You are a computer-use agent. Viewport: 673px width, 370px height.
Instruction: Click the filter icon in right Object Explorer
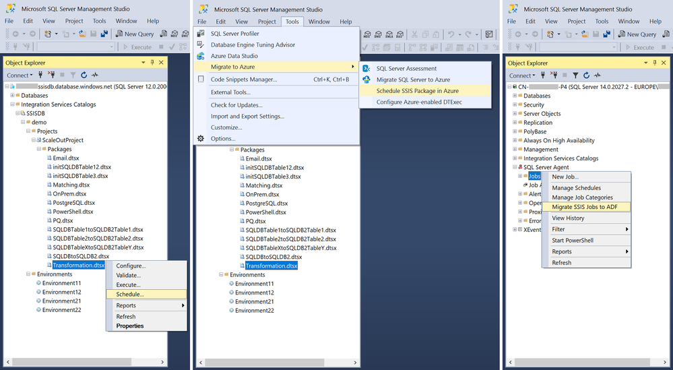click(x=575, y=75)
